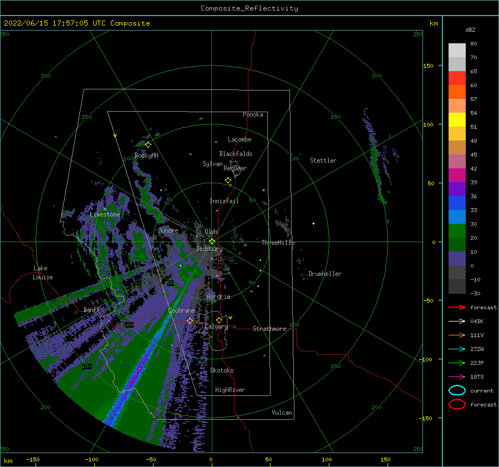Pick the light gray 80 dBZ swatch
This screenshot has width=499, height=467.
point(457,50)
